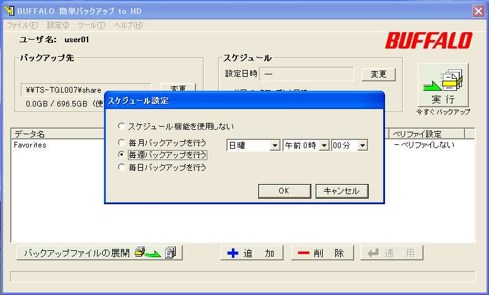Click the ¥¥TS-TGL007¥share destination field
The height and width of the screenshot is (295, 489).
click(86, 90)
